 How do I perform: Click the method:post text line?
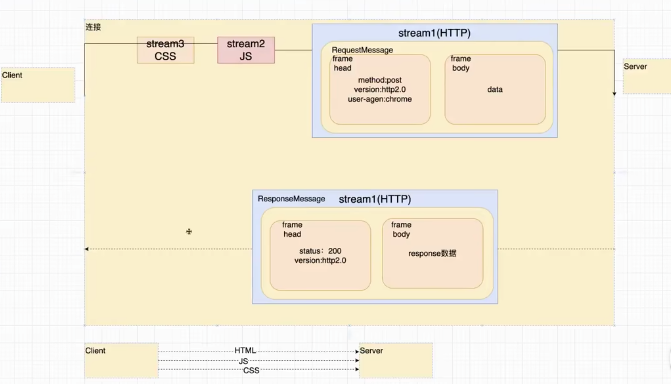coord(380,80)
